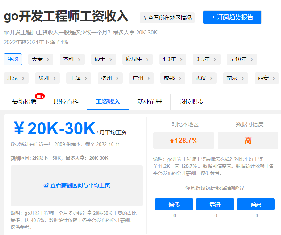Go to the 就业前景 tab
Image resolution: width=281 pixels, height=235 pixels.
[x=150, y=102]
